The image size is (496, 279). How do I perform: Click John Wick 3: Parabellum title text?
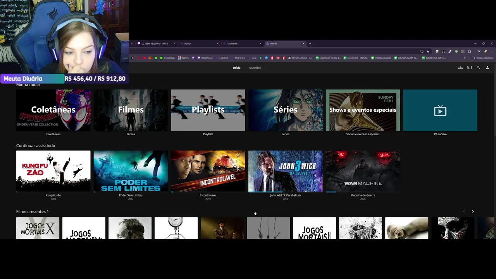(x=285, y=195)
